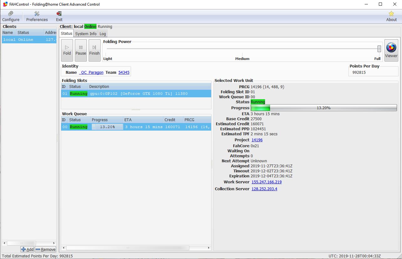Launch the protein Viewer
Viewport: 402px width, 259px height.
point(391,50)
